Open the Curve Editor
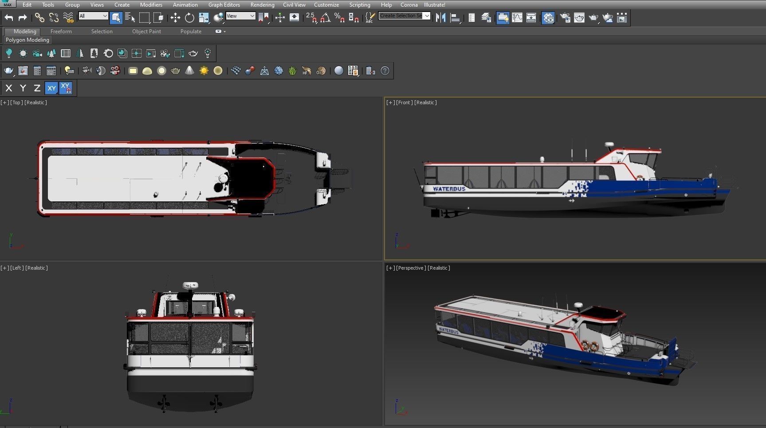 (x=517, y=18)
